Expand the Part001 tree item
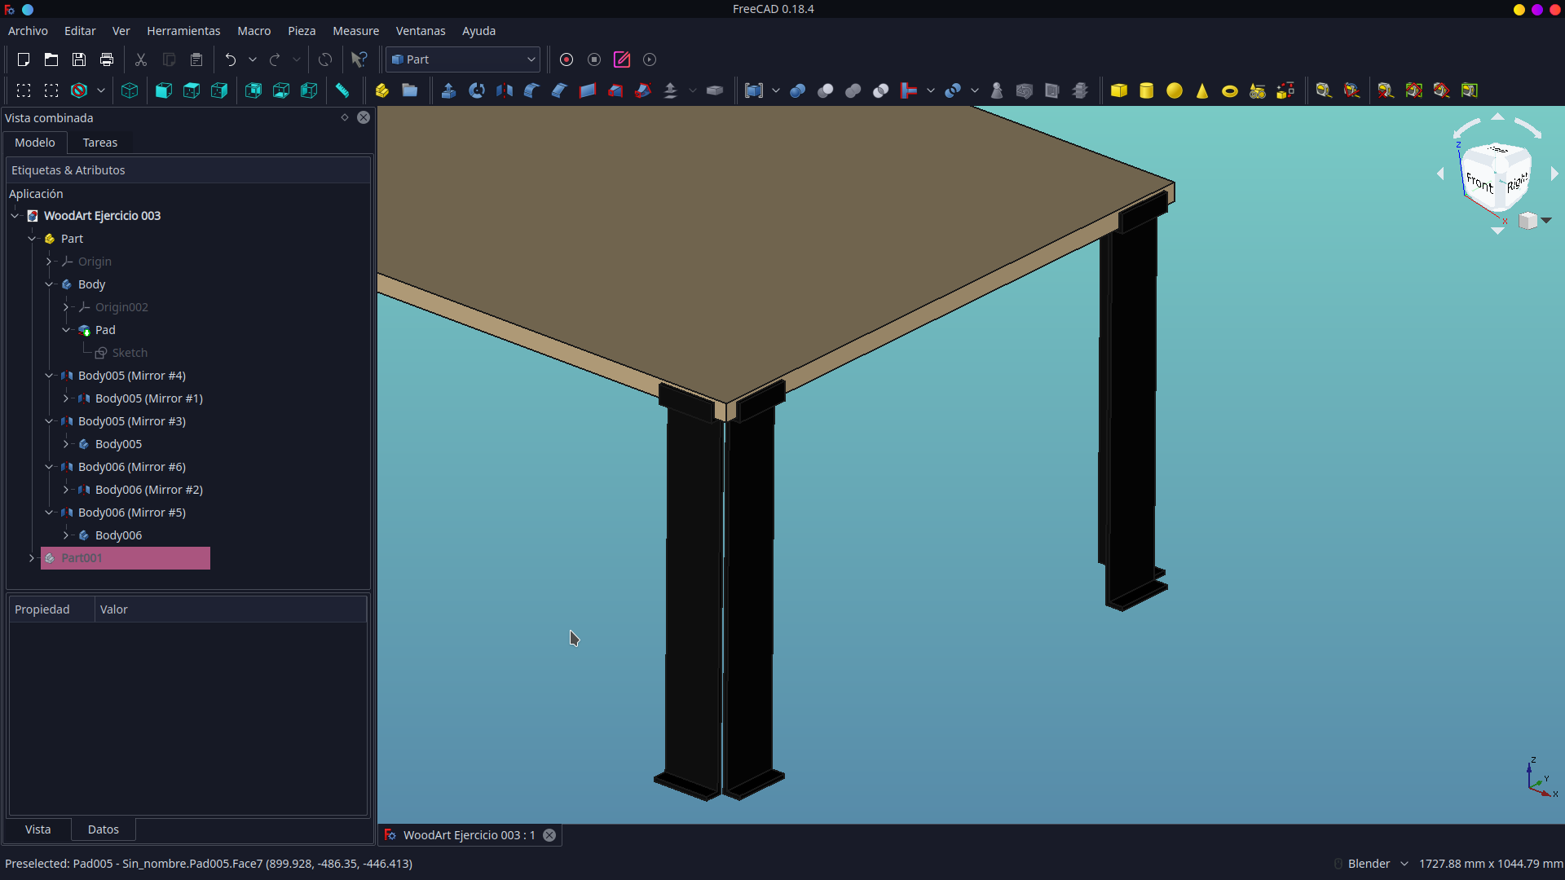1565x880 pixels. pos(32,558)
